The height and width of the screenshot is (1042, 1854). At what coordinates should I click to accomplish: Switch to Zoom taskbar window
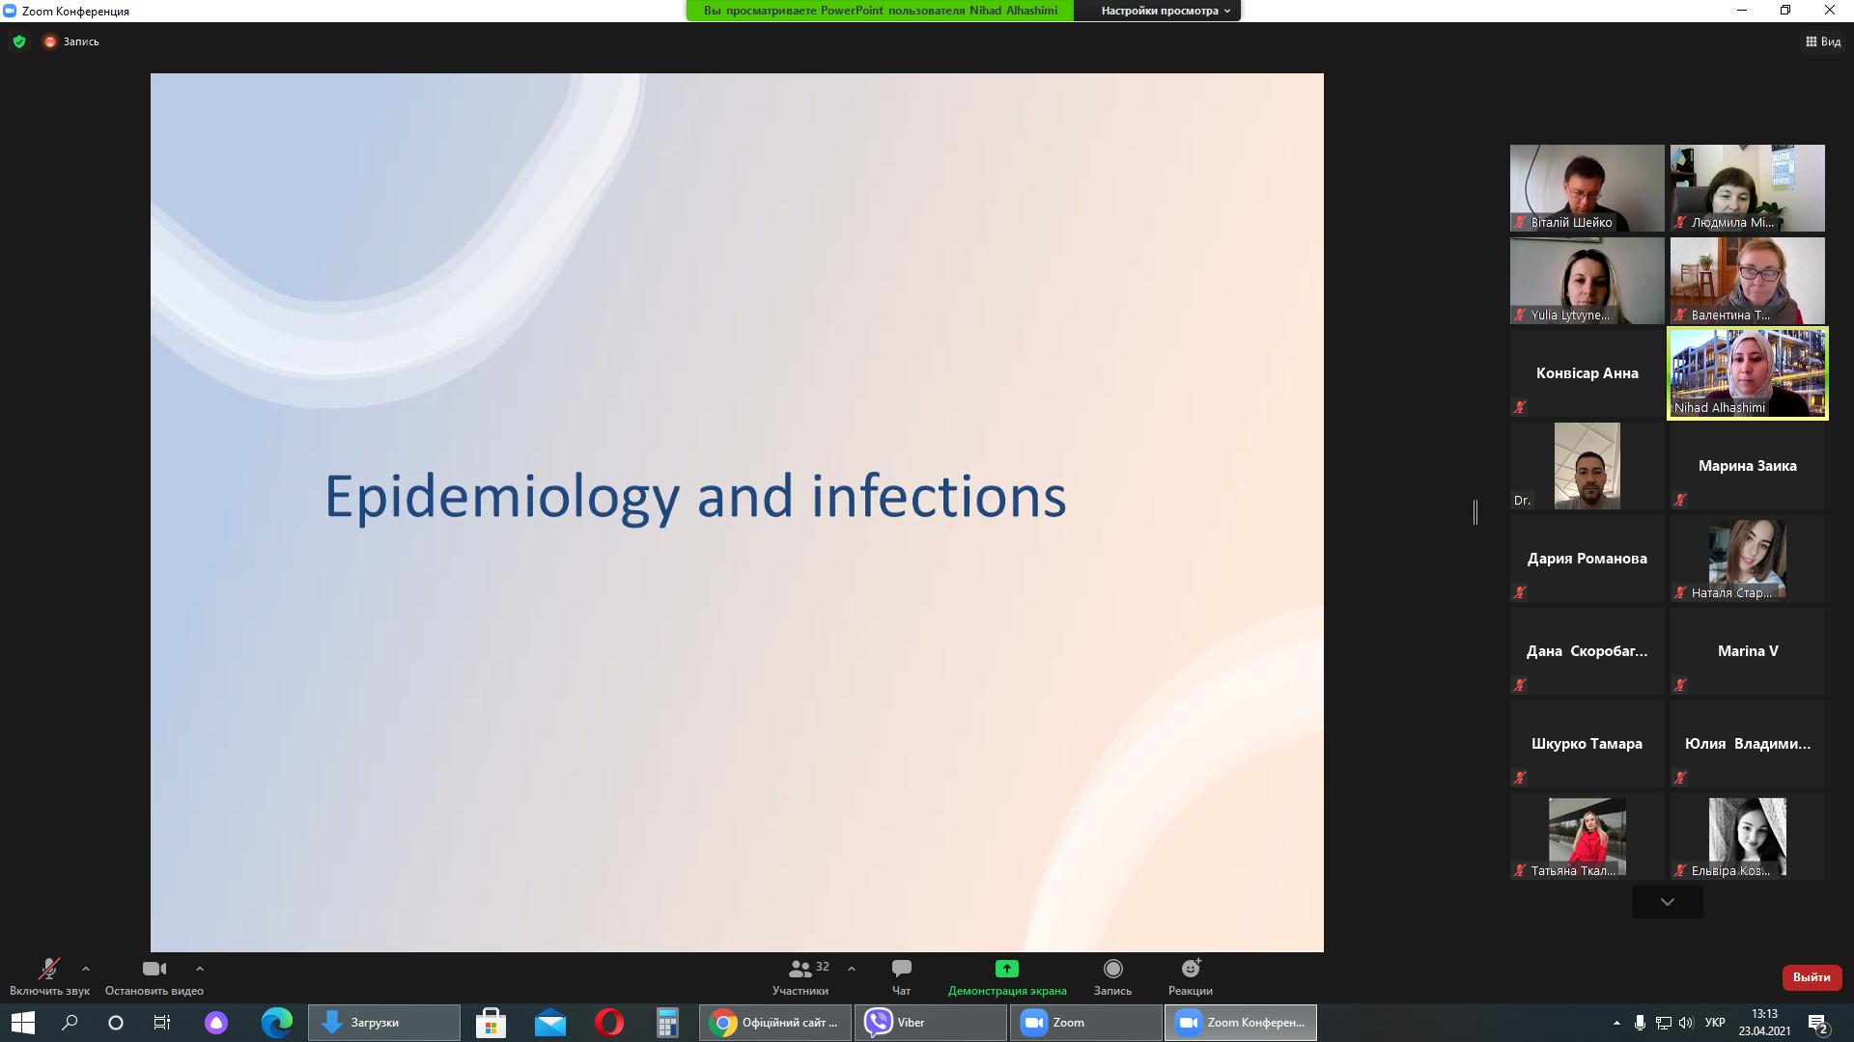click(x=1086, y=1023)
